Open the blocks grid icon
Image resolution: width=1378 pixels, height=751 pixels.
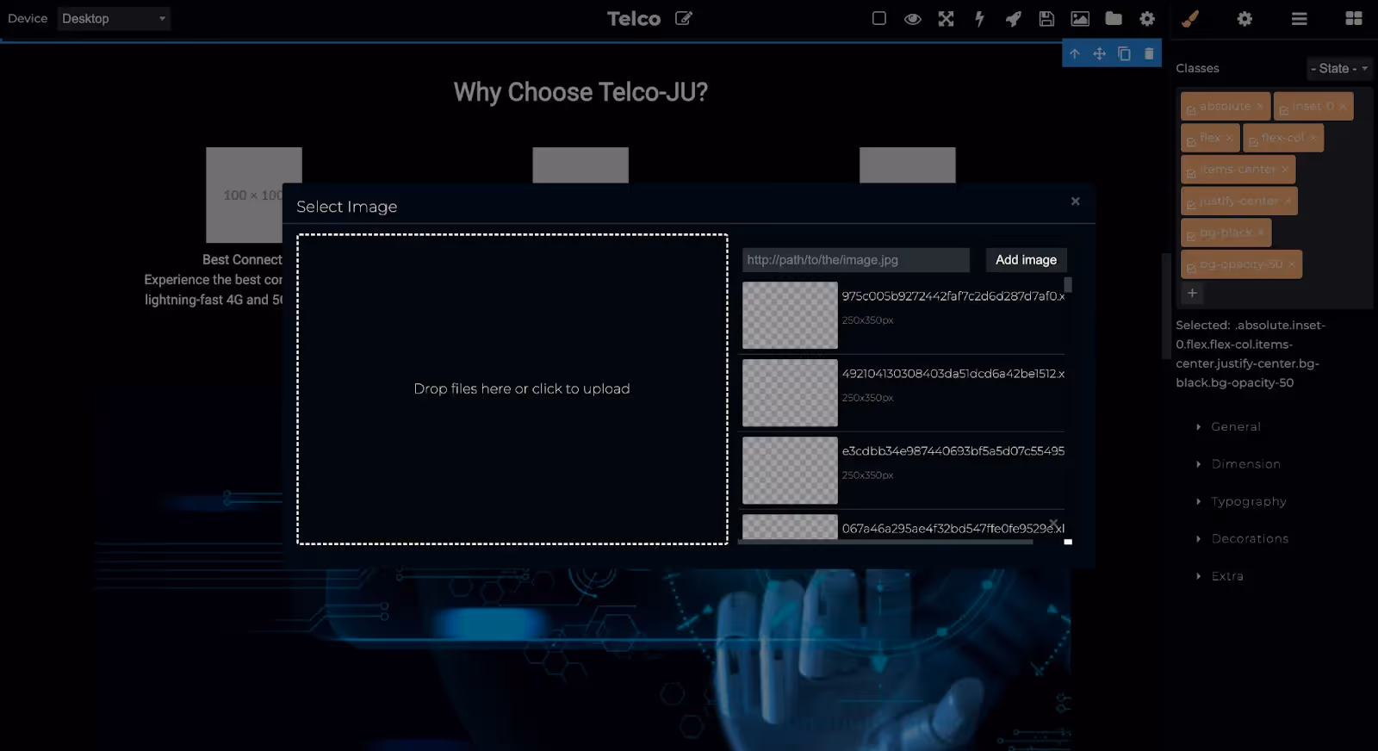[1353, 18]
